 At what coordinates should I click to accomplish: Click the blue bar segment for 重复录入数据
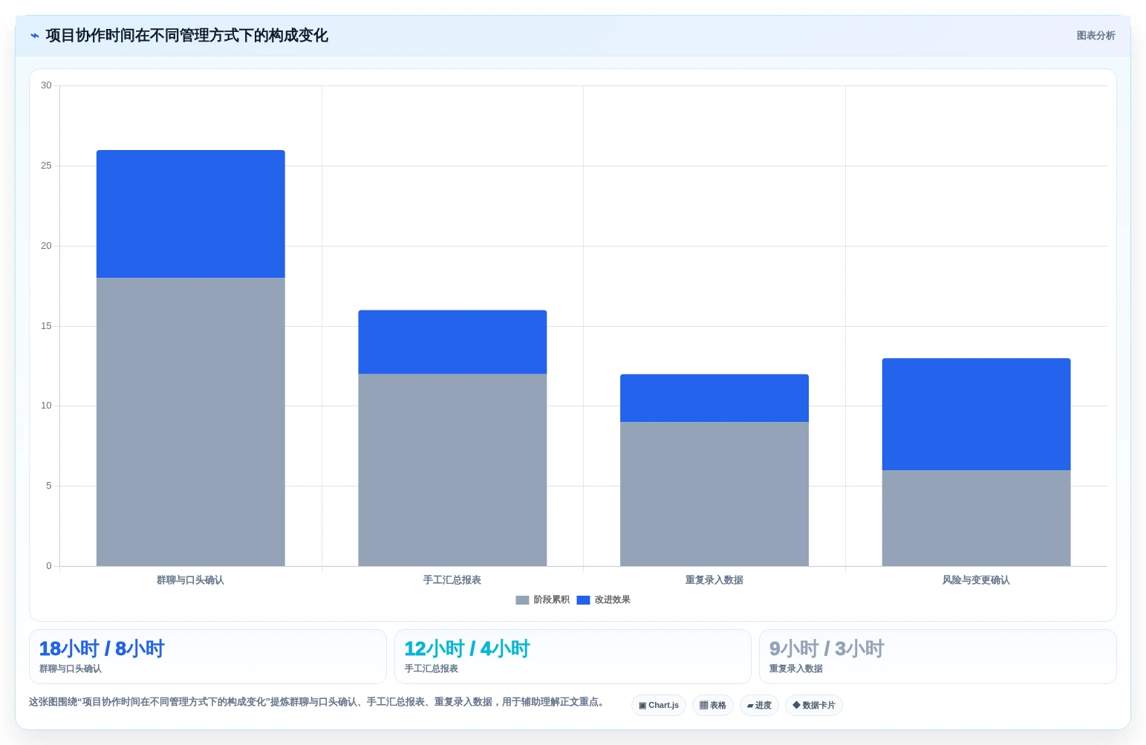[x=714, y=398]
